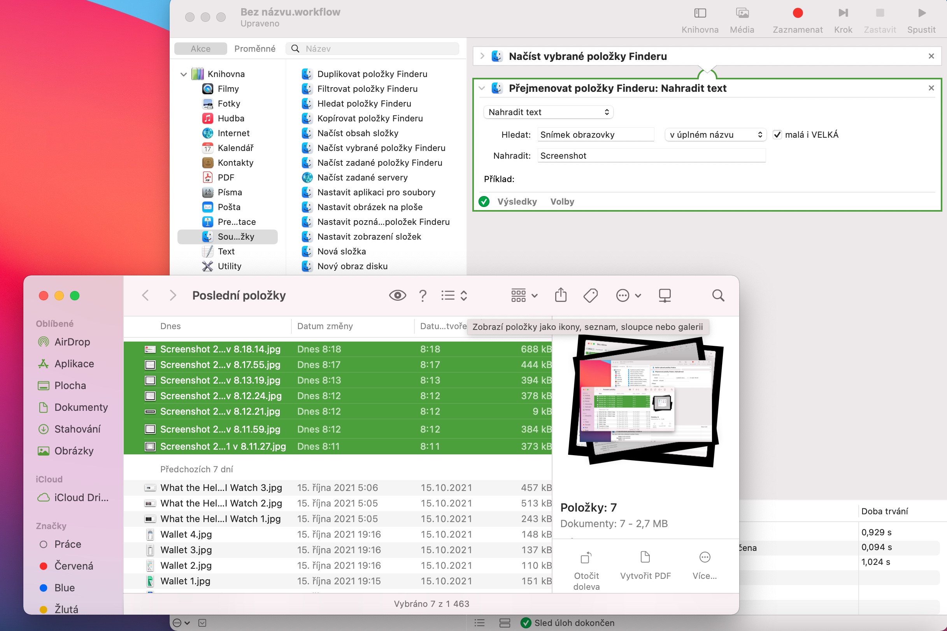Click the tag icon in Finder toolbar
This screenshot has height=631, width=947.
point(590,295)
